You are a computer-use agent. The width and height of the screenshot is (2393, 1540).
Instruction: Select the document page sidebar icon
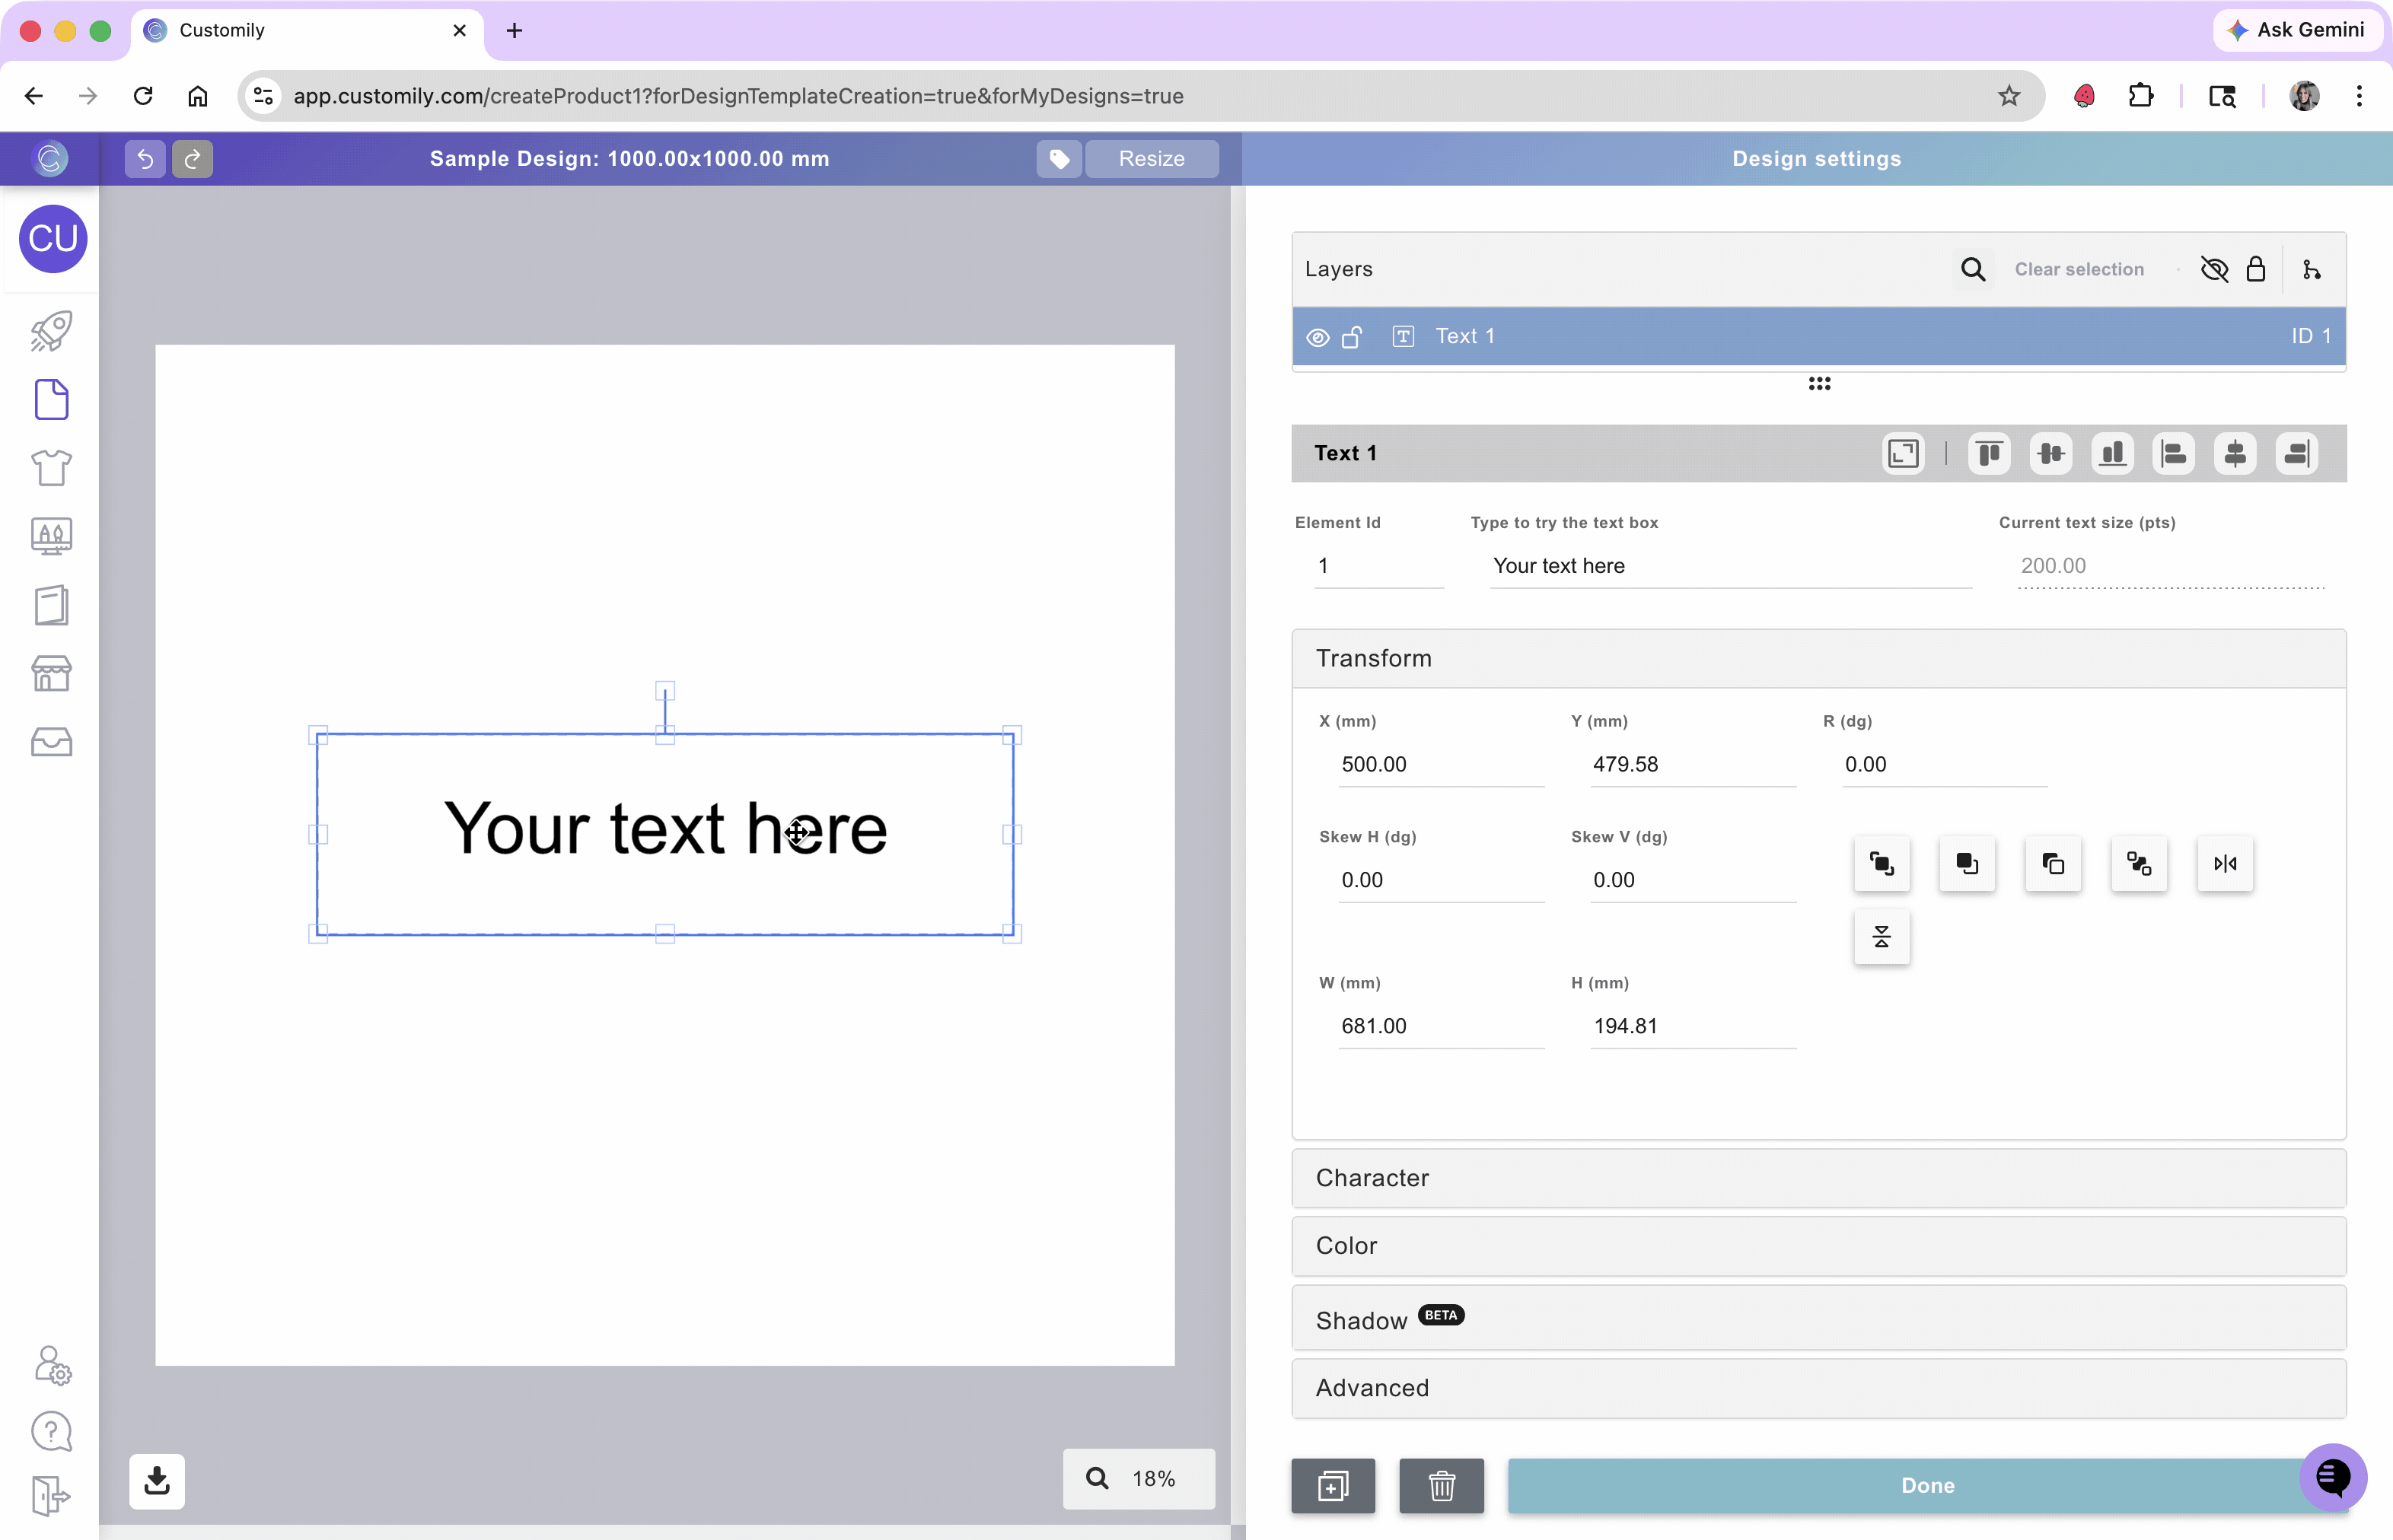[x=51, y=399]
